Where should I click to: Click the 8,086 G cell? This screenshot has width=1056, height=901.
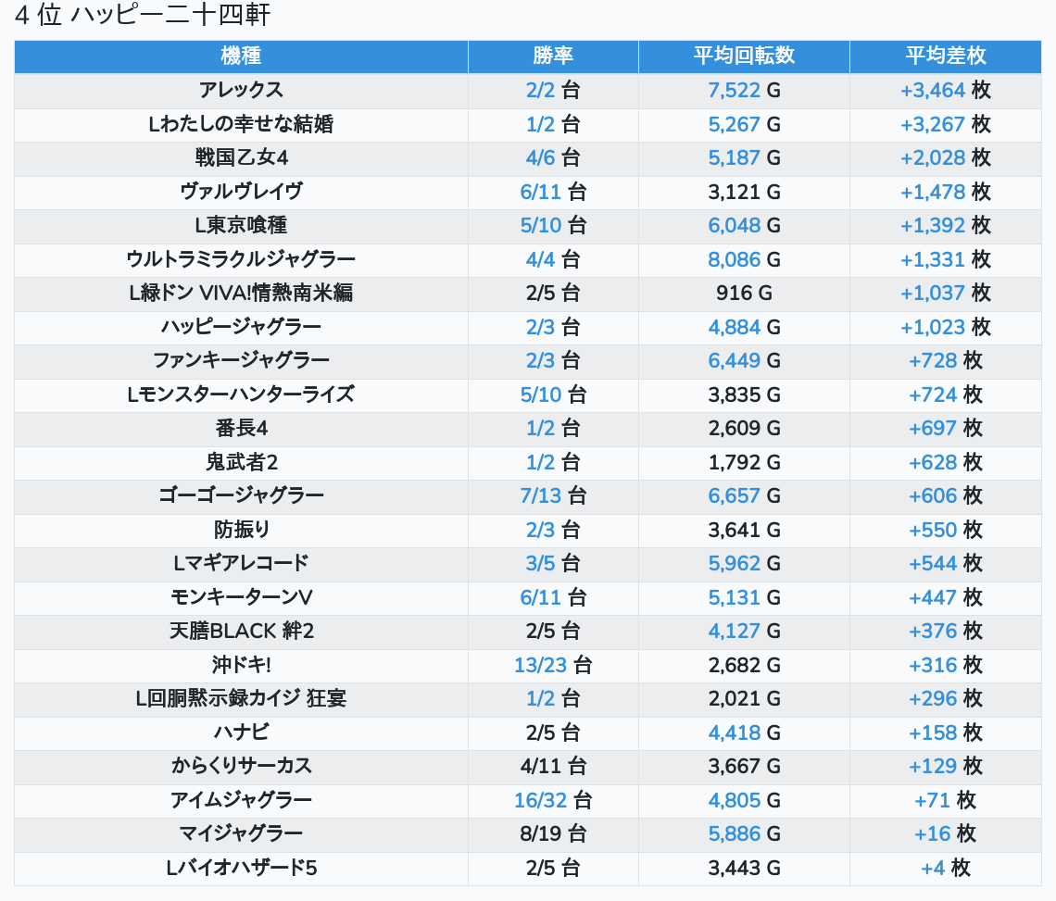pos(744,259)
